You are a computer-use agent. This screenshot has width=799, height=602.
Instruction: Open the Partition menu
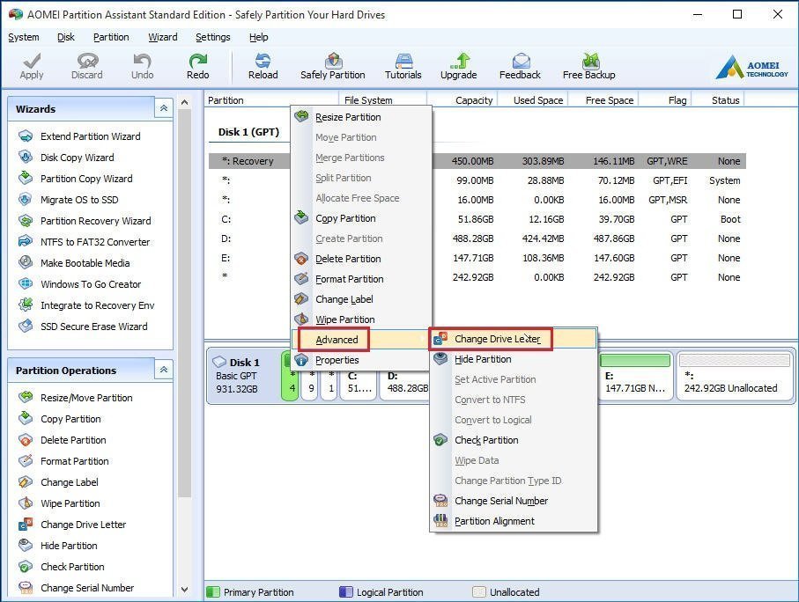(111, 37)
